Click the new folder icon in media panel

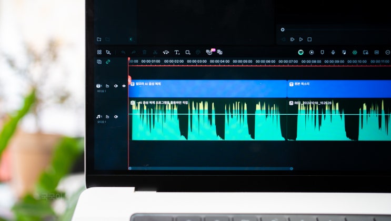[x=99, y=39]
